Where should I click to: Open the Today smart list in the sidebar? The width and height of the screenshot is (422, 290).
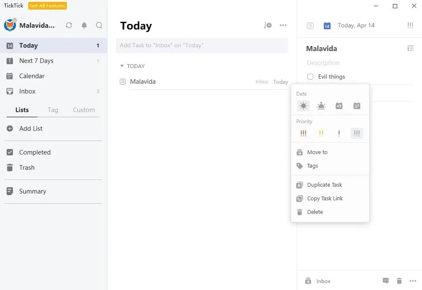pos(54,45)
